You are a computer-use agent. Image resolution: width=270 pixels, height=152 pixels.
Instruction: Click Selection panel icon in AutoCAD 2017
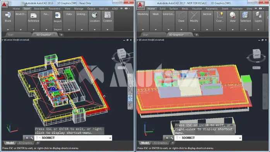click(245, 15)
